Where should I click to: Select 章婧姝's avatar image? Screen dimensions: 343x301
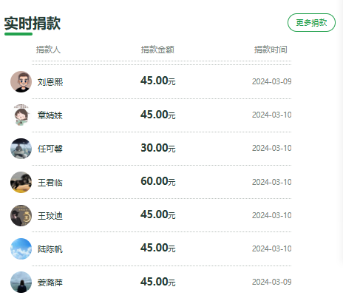click(x=21, y=115)
